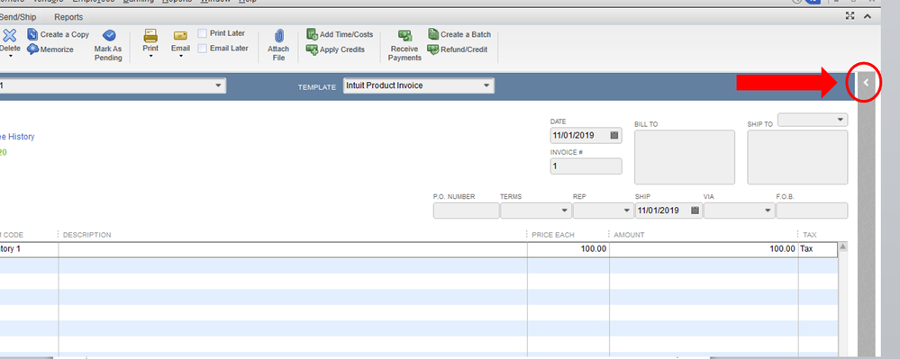Open the customer job dropdown arrow
Screen dimensions: 900x359
[218, 85]
